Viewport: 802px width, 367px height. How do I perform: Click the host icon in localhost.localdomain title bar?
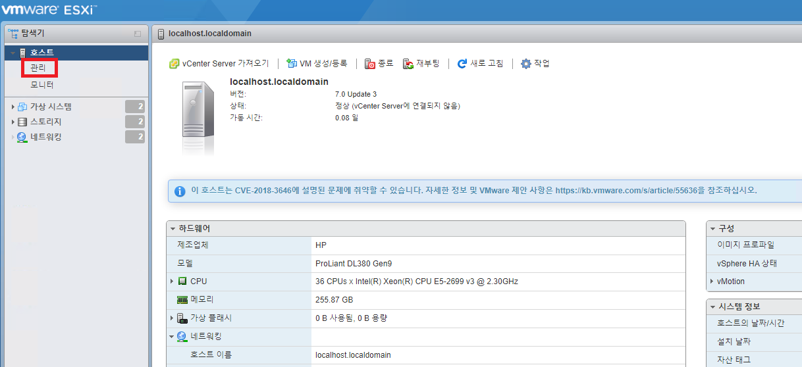pos(161,34)
